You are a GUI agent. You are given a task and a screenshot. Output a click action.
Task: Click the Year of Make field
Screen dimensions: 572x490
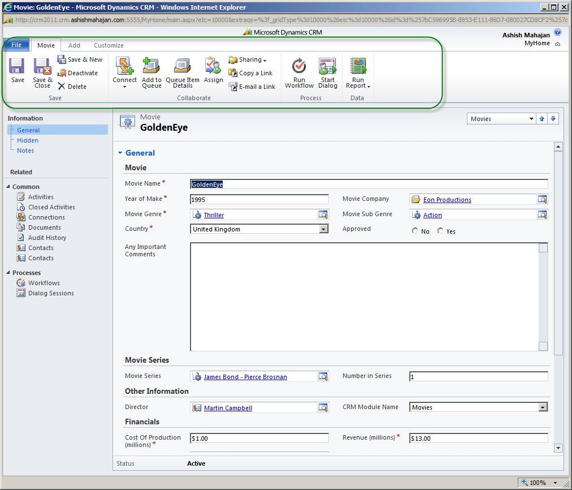(x=259, y=199)
